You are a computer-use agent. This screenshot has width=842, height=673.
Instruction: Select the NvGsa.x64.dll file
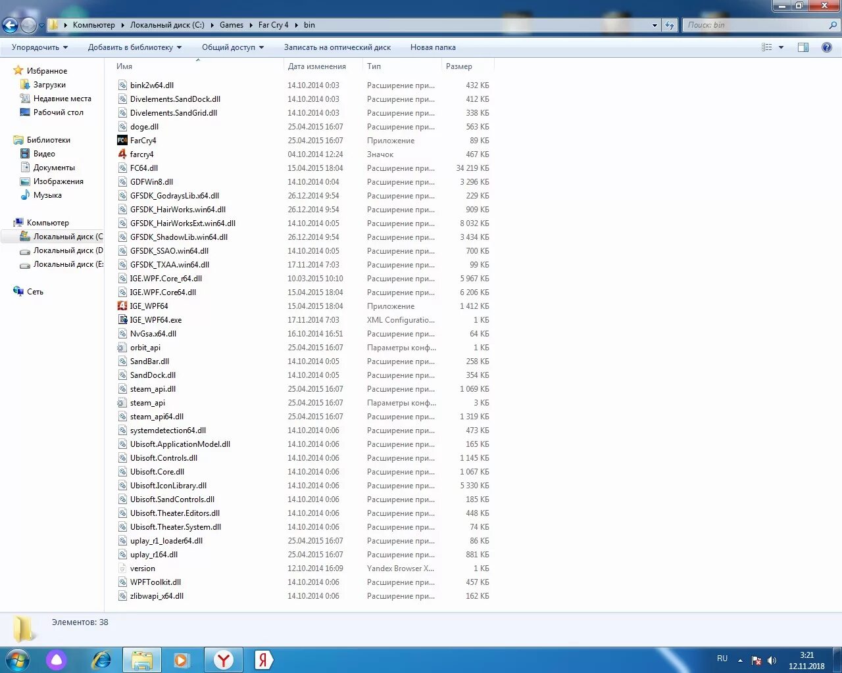click(x=153, y=334)
